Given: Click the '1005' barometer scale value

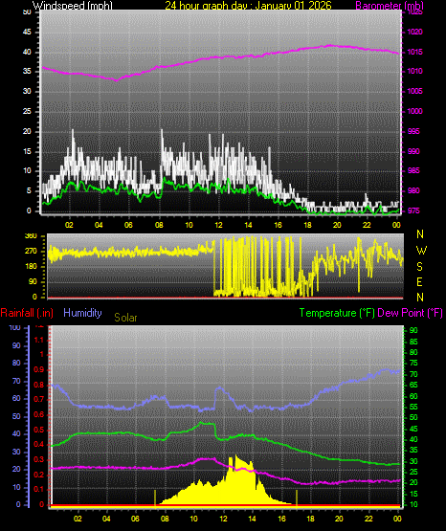Looking at the screenshot, I should tap(414, 91).
